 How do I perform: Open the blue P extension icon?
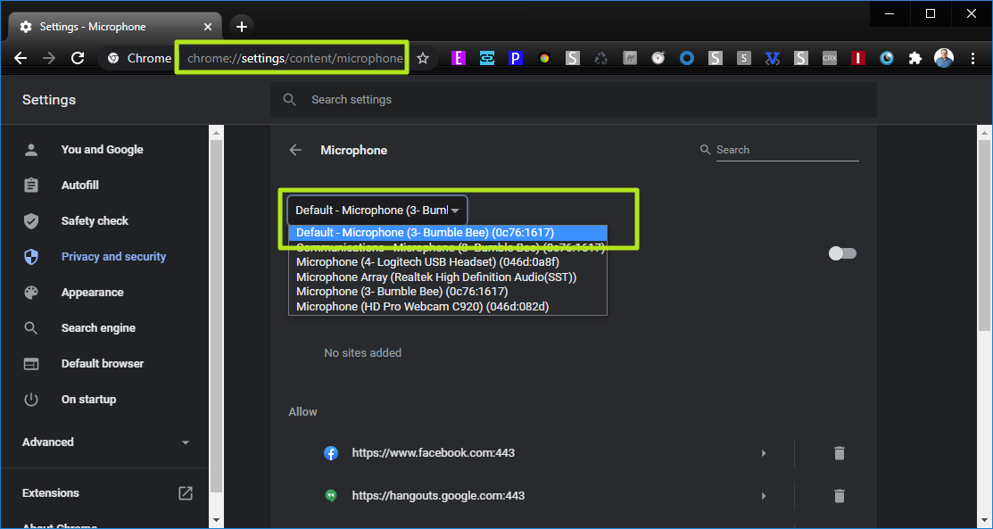pyautogui.click(x=516, y=58)
